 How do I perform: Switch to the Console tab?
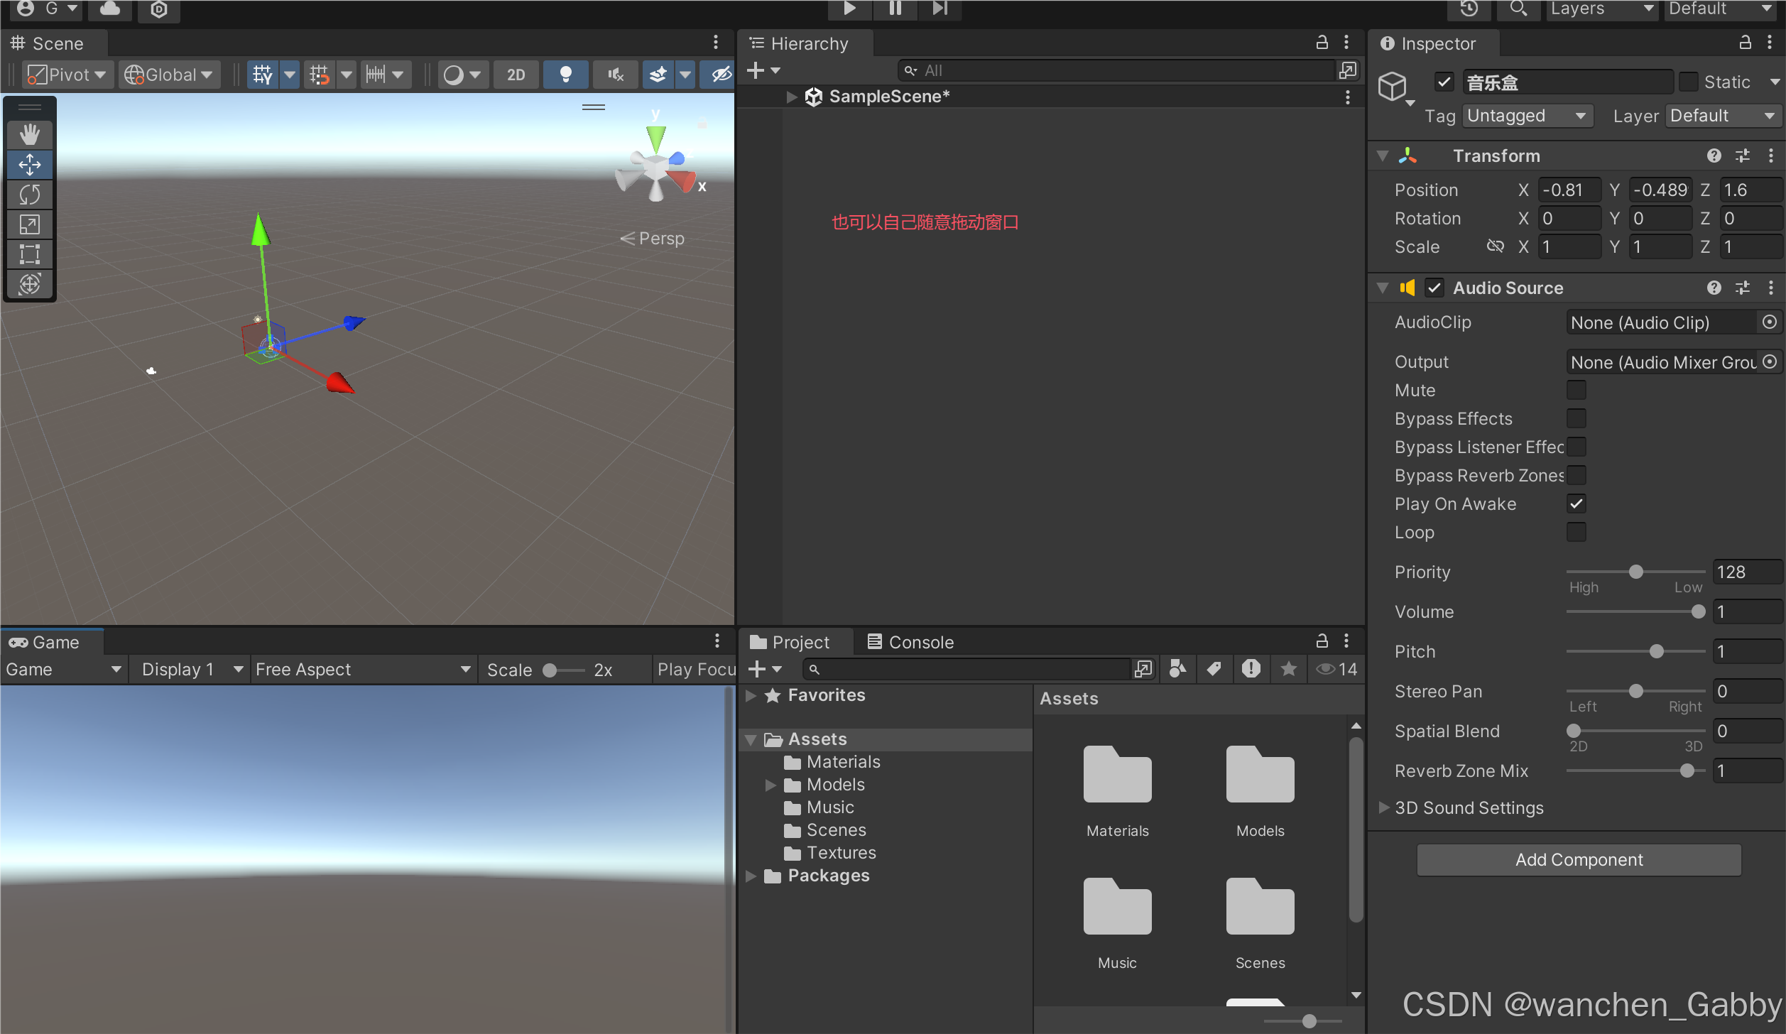[910, 642]
